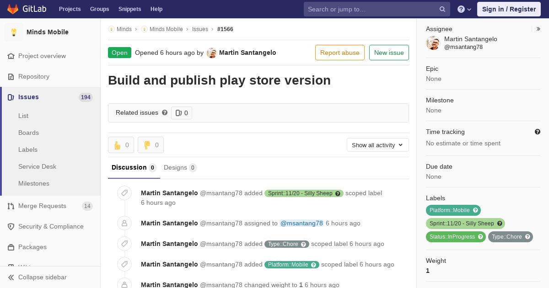Click the GitLab fox logo
Viewport: 549px width, 288px height.
tap(13, 9)
